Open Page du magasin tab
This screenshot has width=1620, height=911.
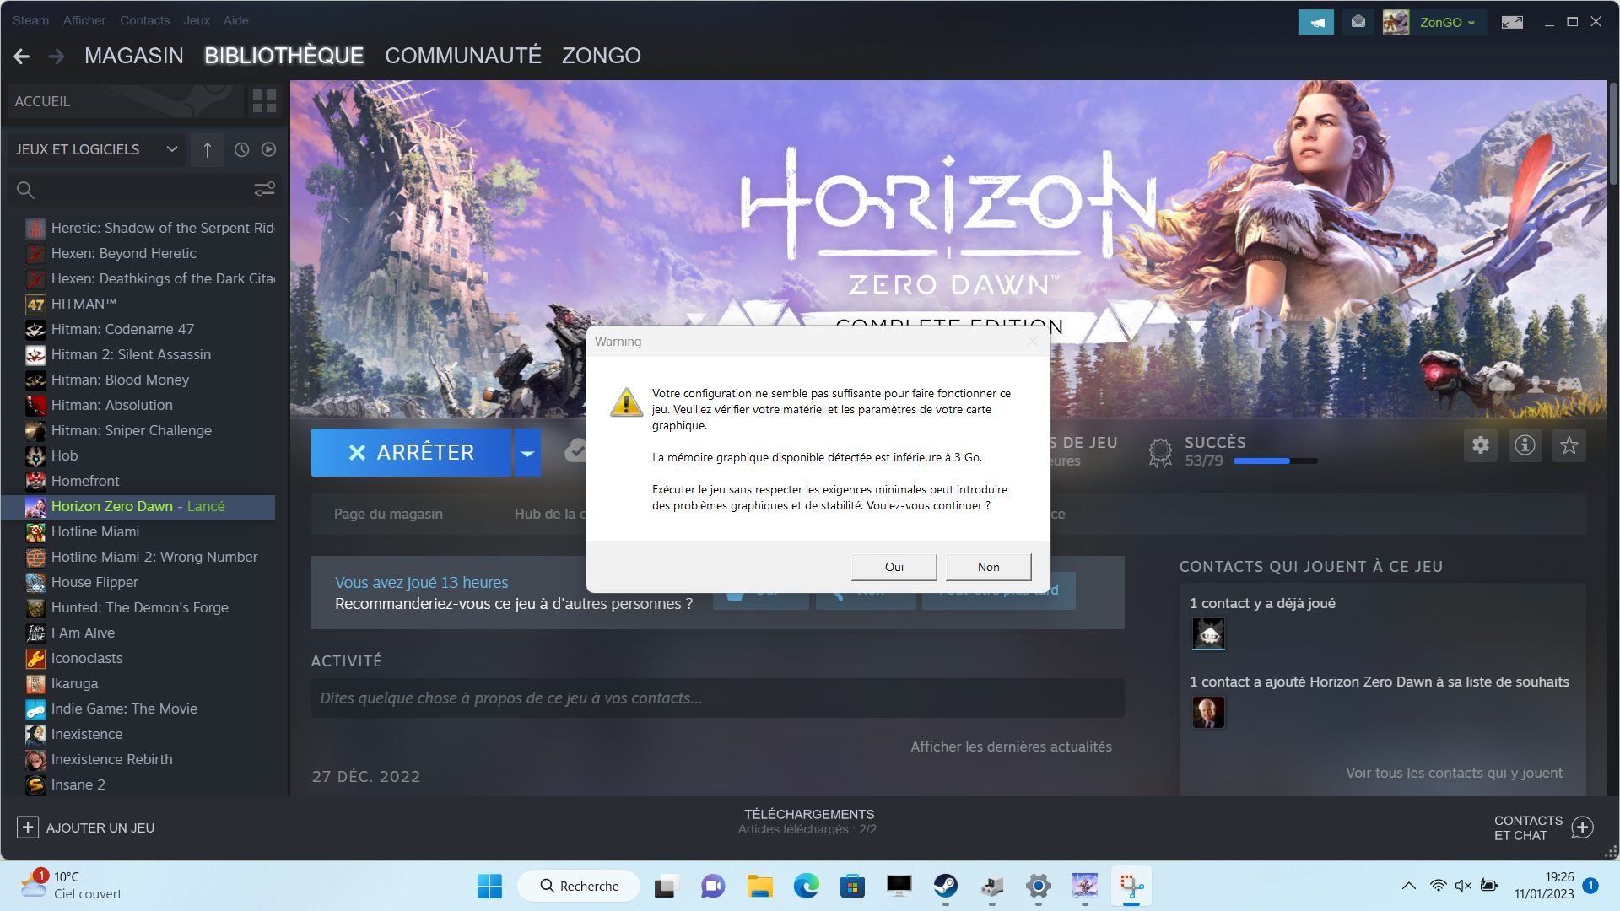[388, 514]
